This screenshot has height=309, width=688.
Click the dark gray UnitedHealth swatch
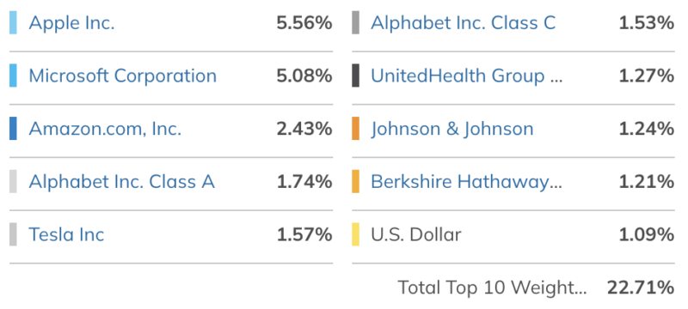pos(355,76)
